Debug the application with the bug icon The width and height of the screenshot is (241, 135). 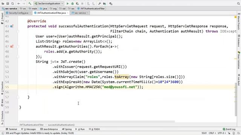pos(72,3)
